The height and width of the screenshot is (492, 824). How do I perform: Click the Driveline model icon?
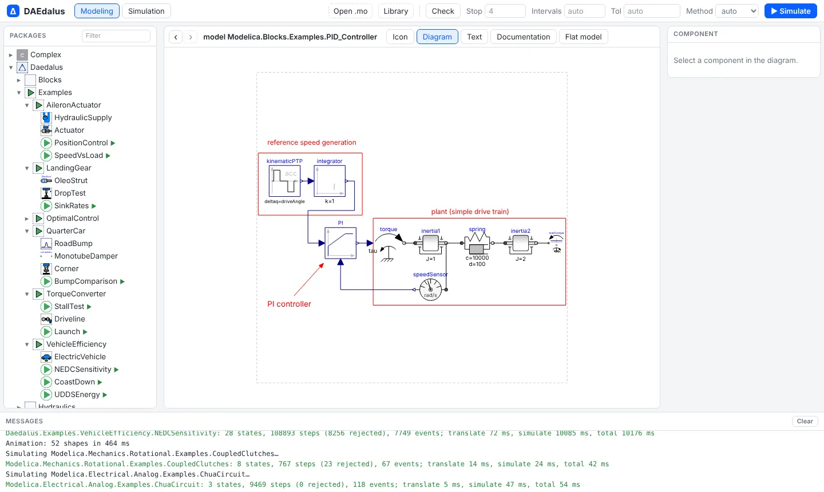[x=46, y=319]
